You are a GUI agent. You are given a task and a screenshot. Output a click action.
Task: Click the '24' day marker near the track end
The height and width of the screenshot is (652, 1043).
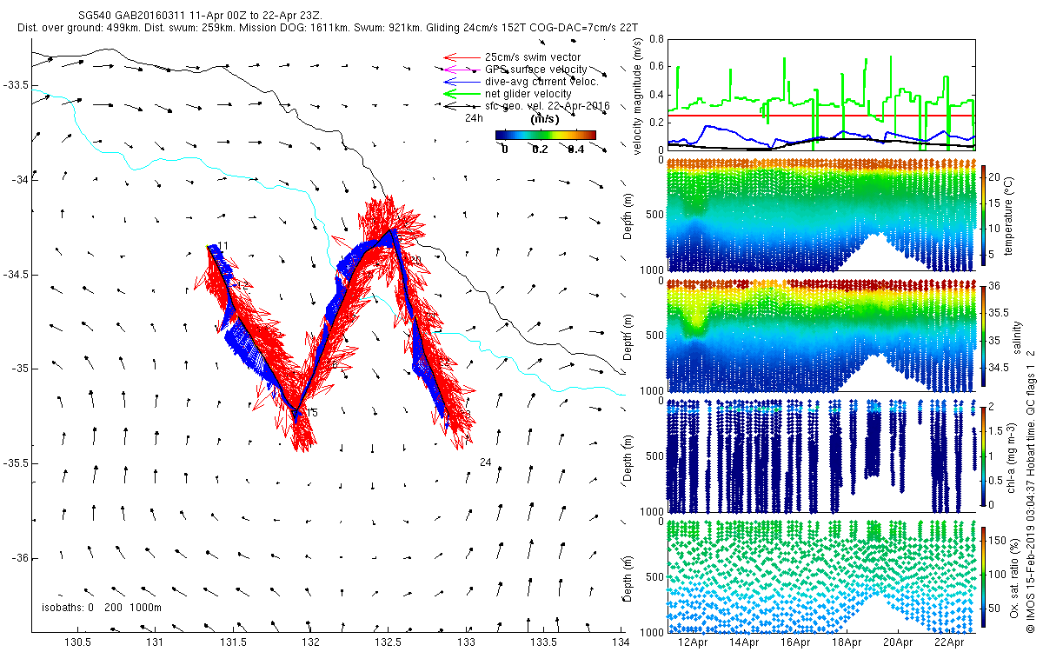point(486,462)
